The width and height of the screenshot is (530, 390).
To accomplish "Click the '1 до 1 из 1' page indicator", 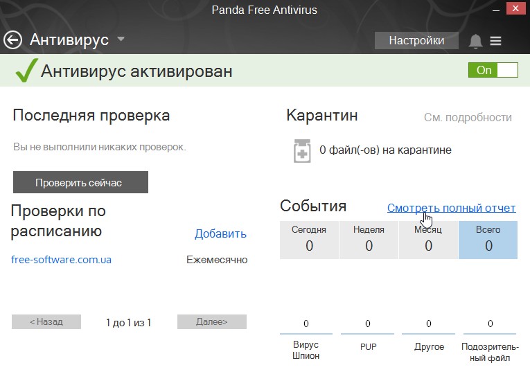I will click(x=128, y=323).
